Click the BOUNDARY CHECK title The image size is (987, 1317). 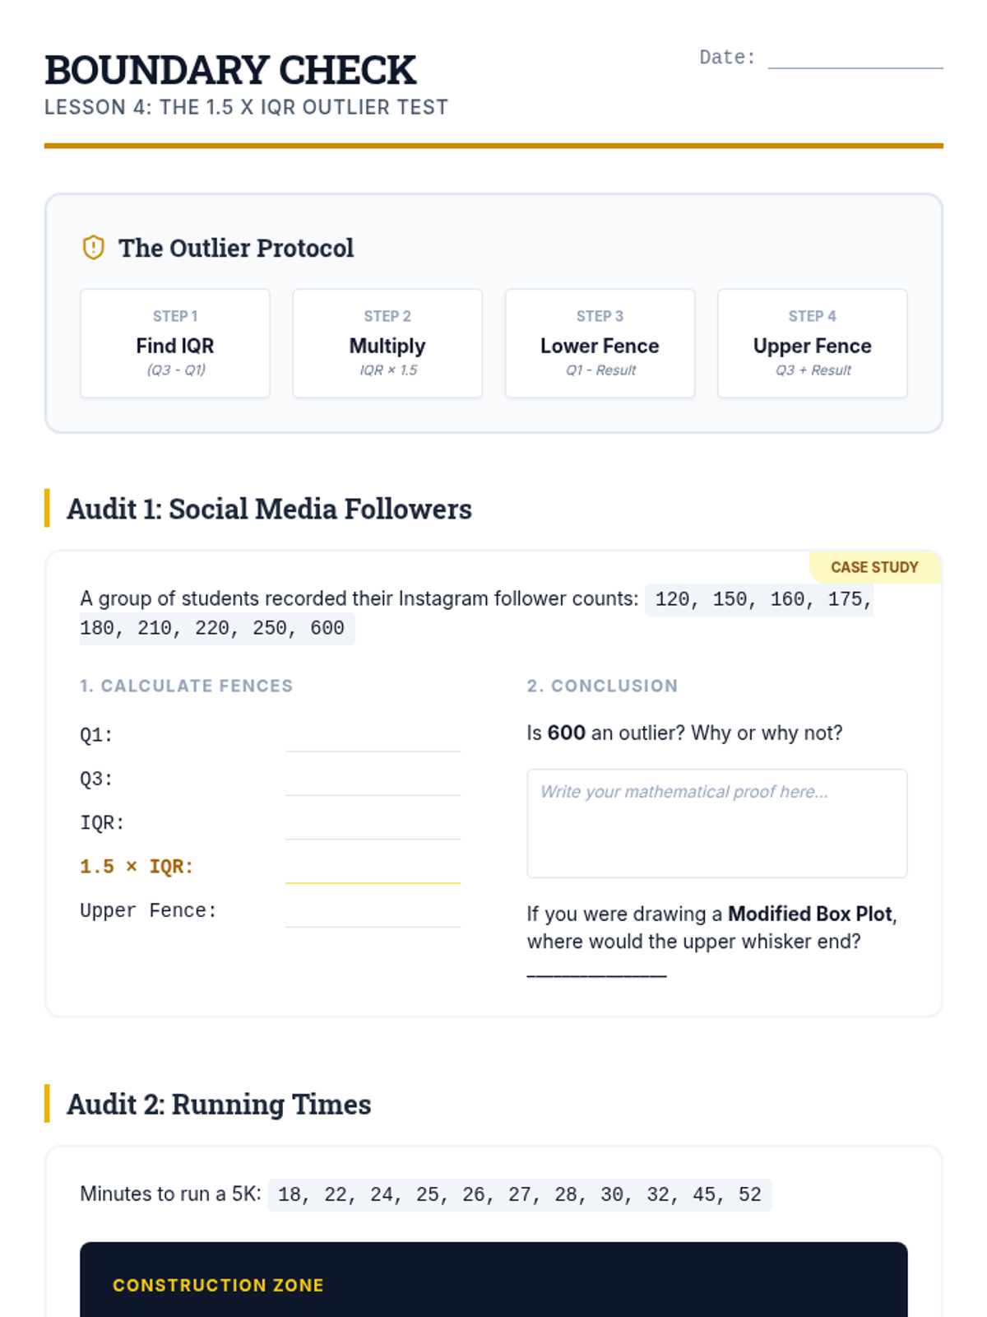point(230,70)
